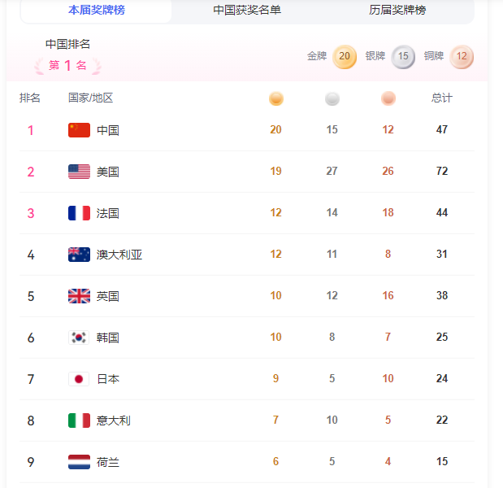Click the France tricolor flag icon
This screenshot has width=503, height=488.
[x=79, y=213]
